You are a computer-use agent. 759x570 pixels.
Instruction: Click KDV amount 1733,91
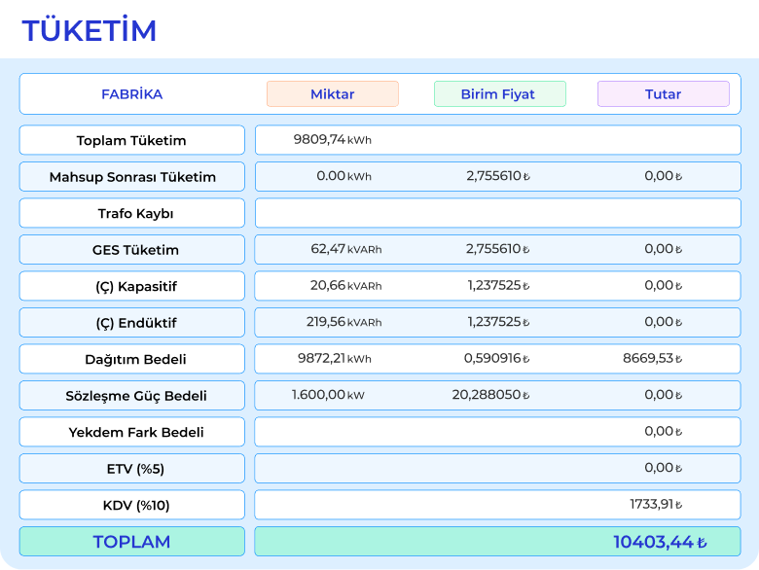pos(656,504)
